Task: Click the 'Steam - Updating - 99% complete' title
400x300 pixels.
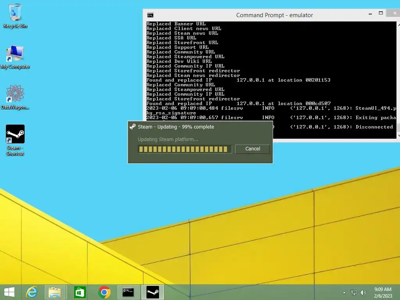Action: (x=176, y=127)
